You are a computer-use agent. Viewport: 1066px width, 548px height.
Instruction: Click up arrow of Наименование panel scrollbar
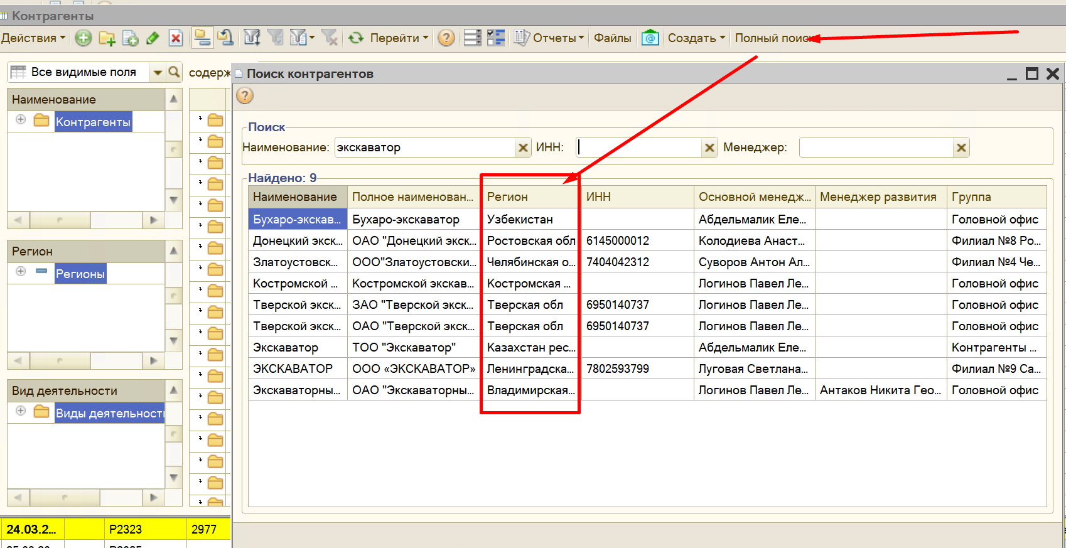click(x=174, y=99)
